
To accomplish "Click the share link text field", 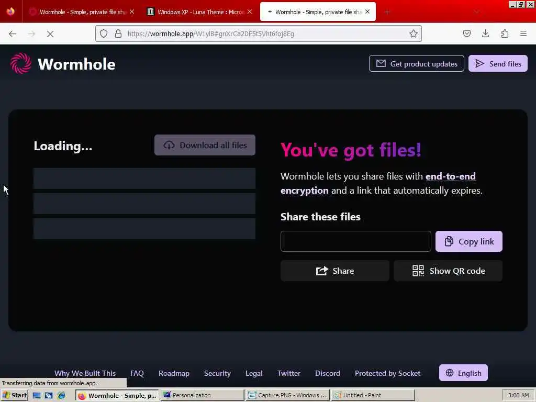I will coord(355,241).
